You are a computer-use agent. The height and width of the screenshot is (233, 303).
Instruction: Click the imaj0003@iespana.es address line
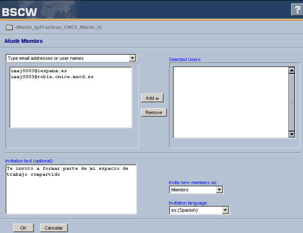pos(39,71)
